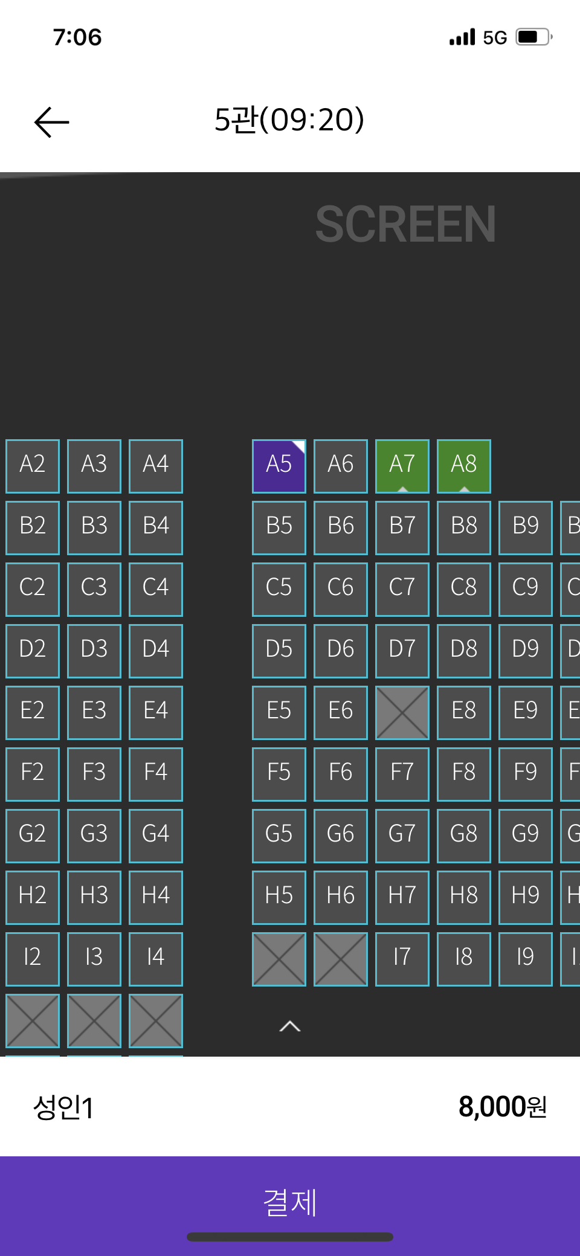Choose seat G4
The height and width of the screenshot is (1256, 580).
(156, 836)
